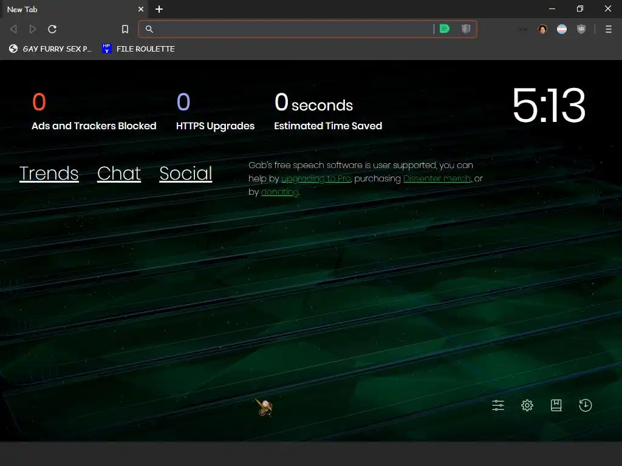622x466 pixels.
Task: Go back with the back arrow
Action: point(13,29)
